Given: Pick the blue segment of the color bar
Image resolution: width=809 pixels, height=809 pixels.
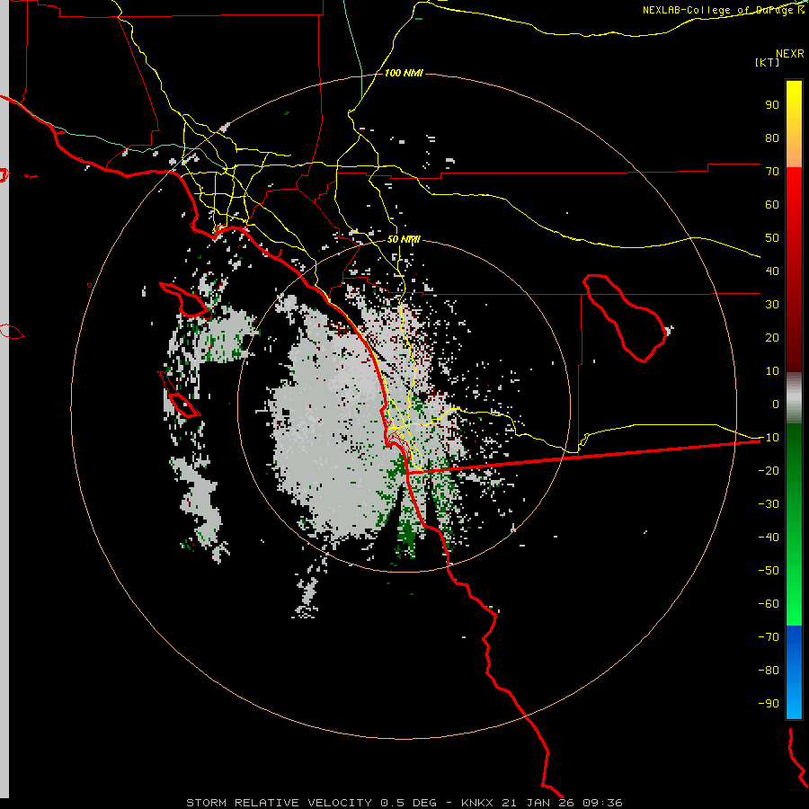Looking at the screenshot, I should [x=794, y=671].
